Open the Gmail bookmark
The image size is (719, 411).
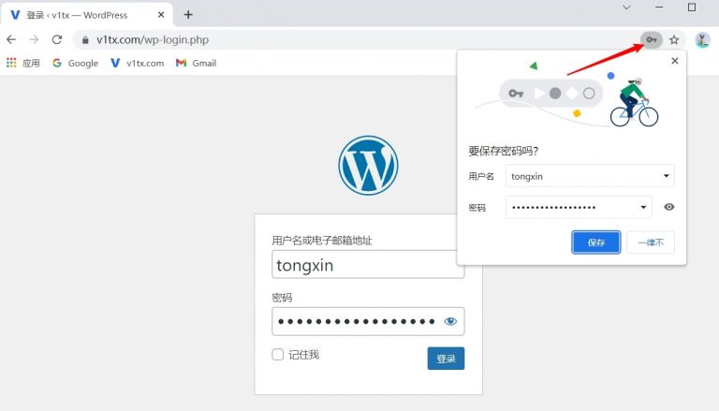[197, 64]
